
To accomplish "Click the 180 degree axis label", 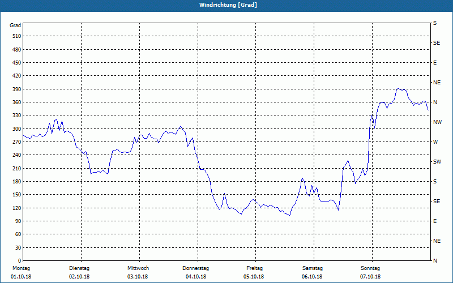I will pos(15,182).
